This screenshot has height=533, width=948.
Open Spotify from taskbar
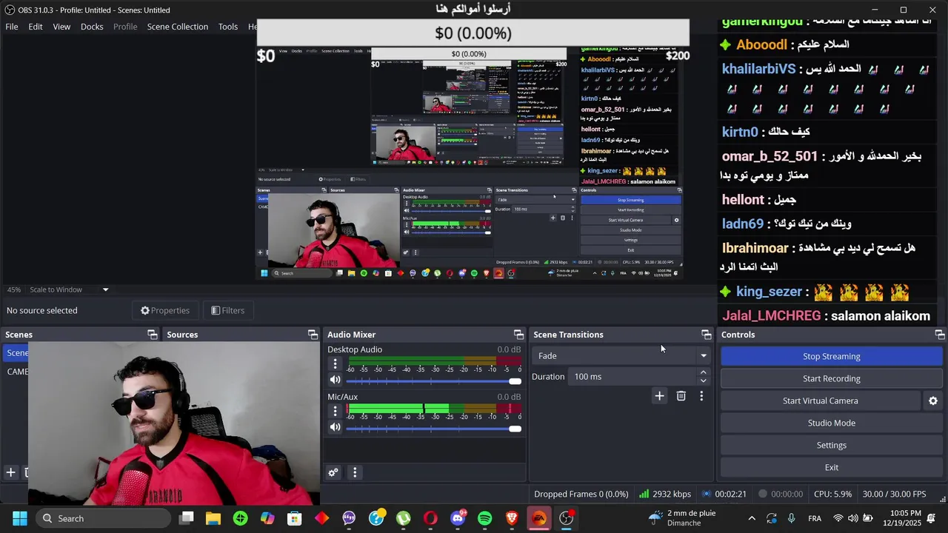point(485,518)
